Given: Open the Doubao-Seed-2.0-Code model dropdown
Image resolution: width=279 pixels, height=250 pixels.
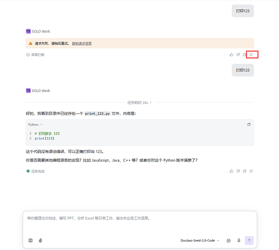Looking at the screenshot, I should pyautogui.click(x=200, y=240).
